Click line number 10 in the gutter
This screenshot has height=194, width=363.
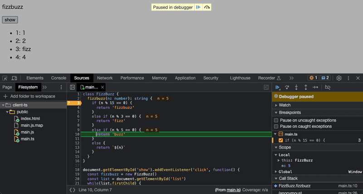77,134
